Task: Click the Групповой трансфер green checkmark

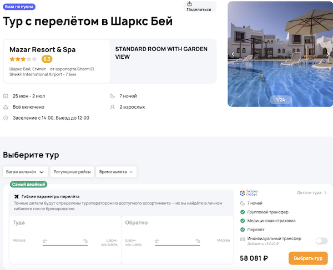Action: coord(242,212)
